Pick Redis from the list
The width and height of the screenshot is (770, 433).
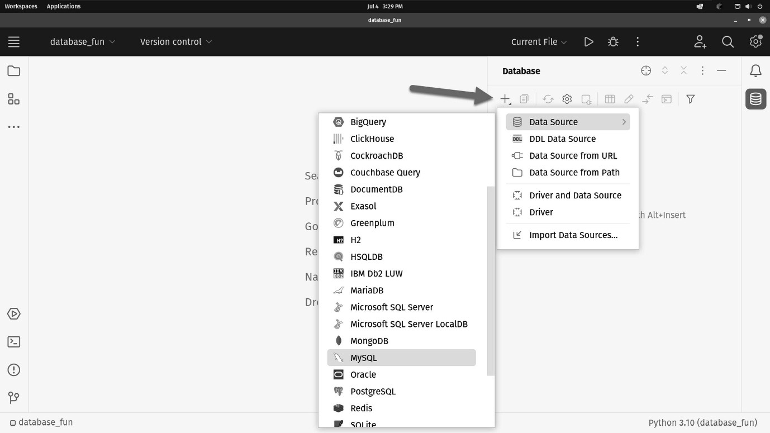click(402, 408)
